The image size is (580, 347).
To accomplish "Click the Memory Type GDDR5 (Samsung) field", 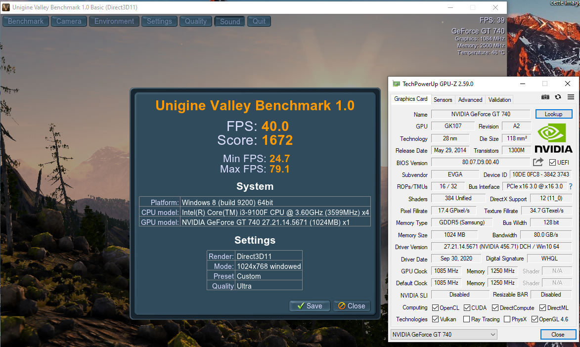I will [x=462, y=223].
